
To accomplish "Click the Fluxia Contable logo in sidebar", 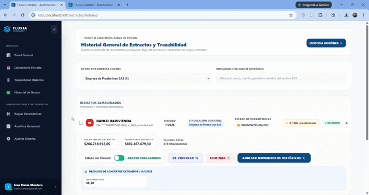I will 16,29.
